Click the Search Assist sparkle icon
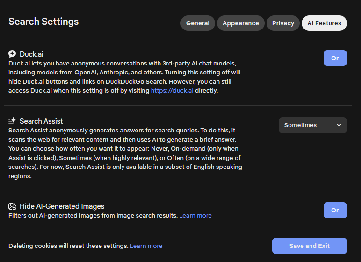The height and width of the screenshot is (262, 361). tap(12, 121)
